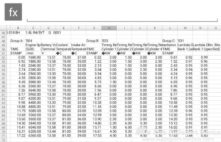This screenshot has width=221, height=142.
Task: Select row 71 header
Action: tap(3, 136)
